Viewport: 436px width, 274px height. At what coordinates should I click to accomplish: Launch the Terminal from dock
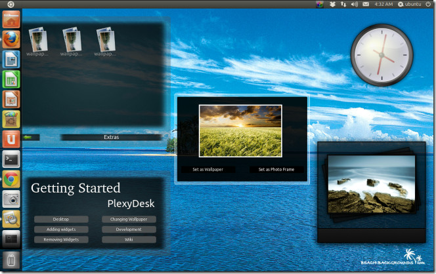(11, 159)
